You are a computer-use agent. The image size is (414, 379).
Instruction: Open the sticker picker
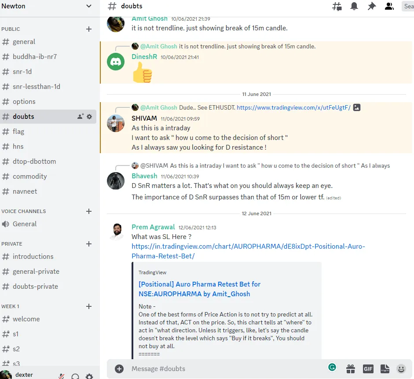pos(385,368)
